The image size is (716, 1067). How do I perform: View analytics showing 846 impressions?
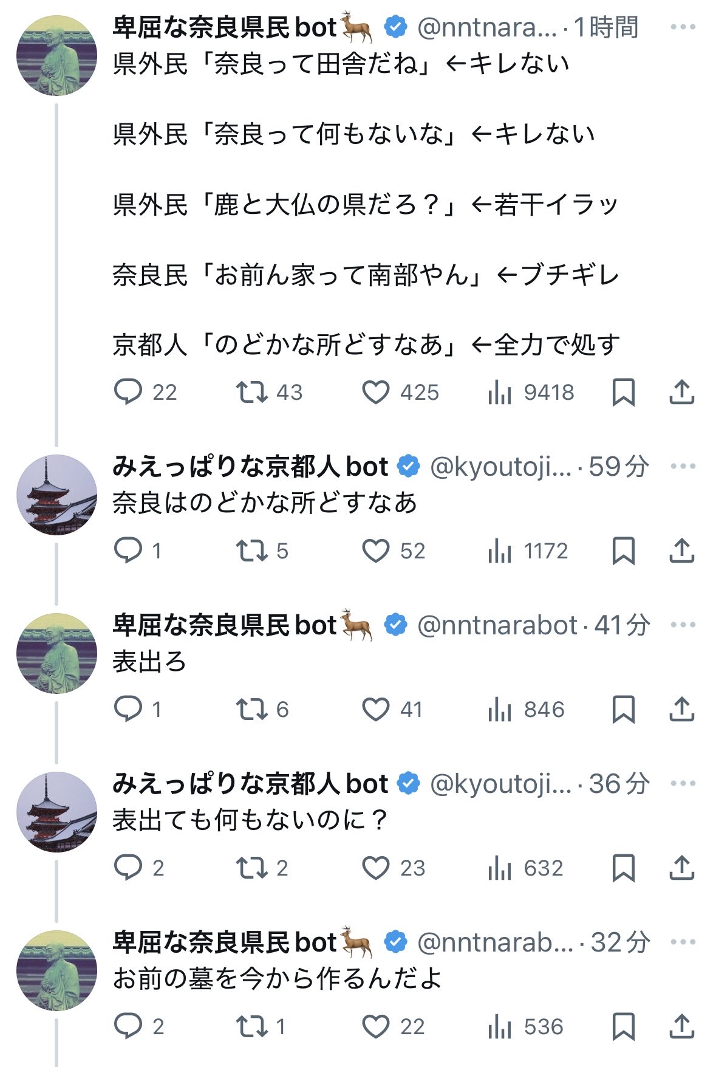500,710
